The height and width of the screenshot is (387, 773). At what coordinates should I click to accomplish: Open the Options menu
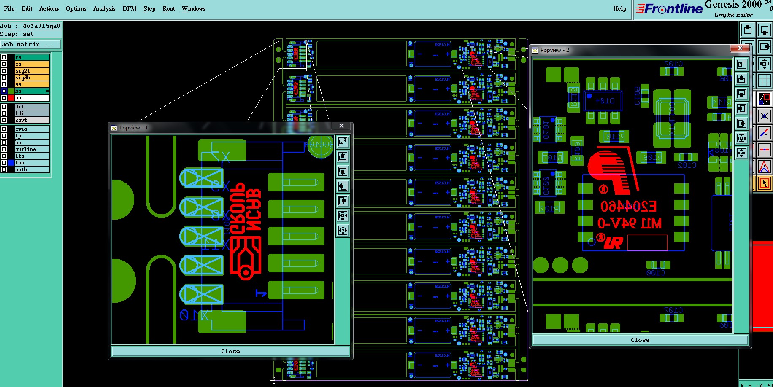tap(76, 8)
